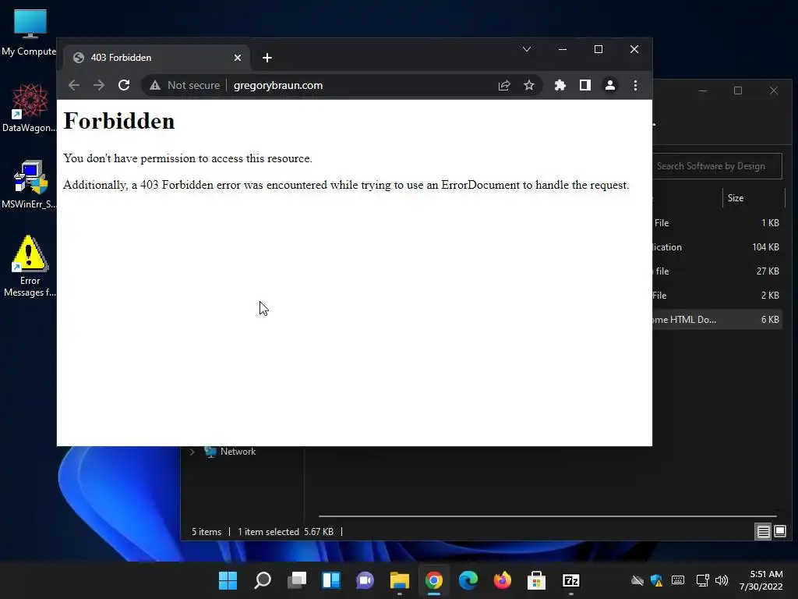Switch Explorer to details view
The height and width of the screenshot is (599, 798).
pos(763,532)
